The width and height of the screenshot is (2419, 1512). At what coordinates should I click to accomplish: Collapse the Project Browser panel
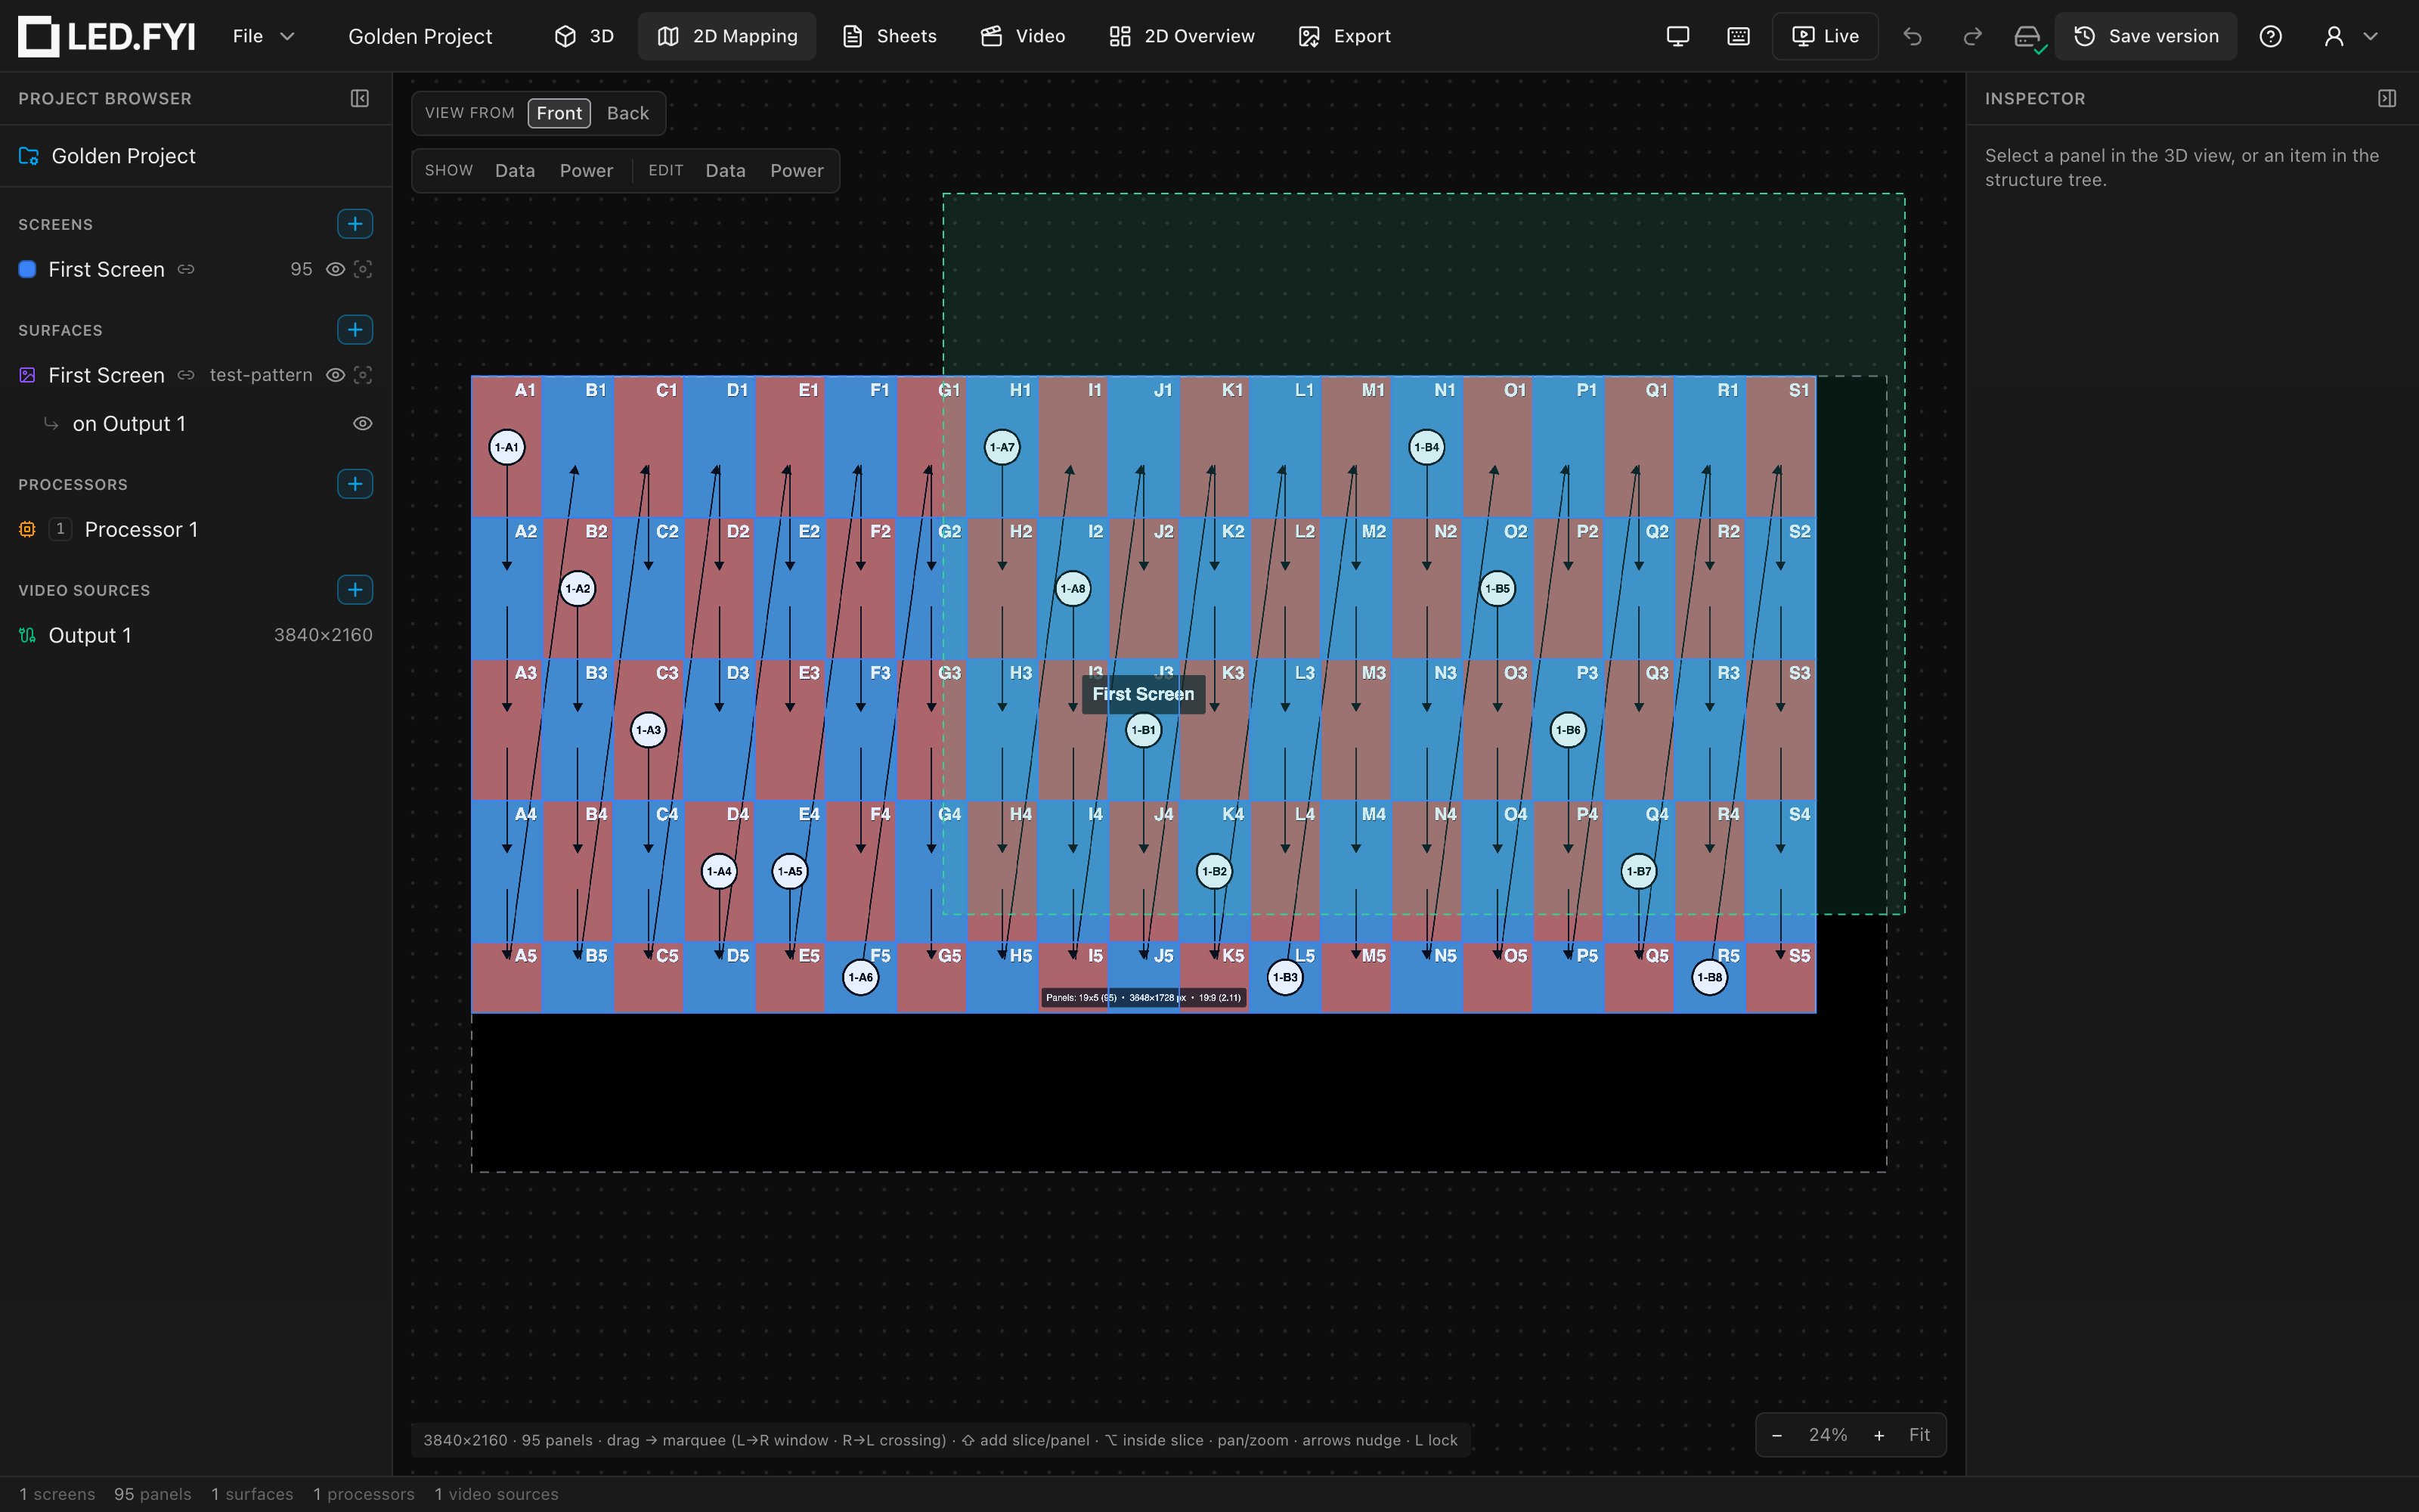click(x=360, y=98)
